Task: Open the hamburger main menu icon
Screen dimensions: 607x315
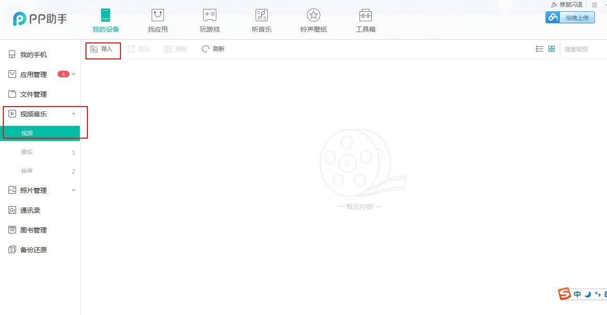Action: [x=595, y=4]
